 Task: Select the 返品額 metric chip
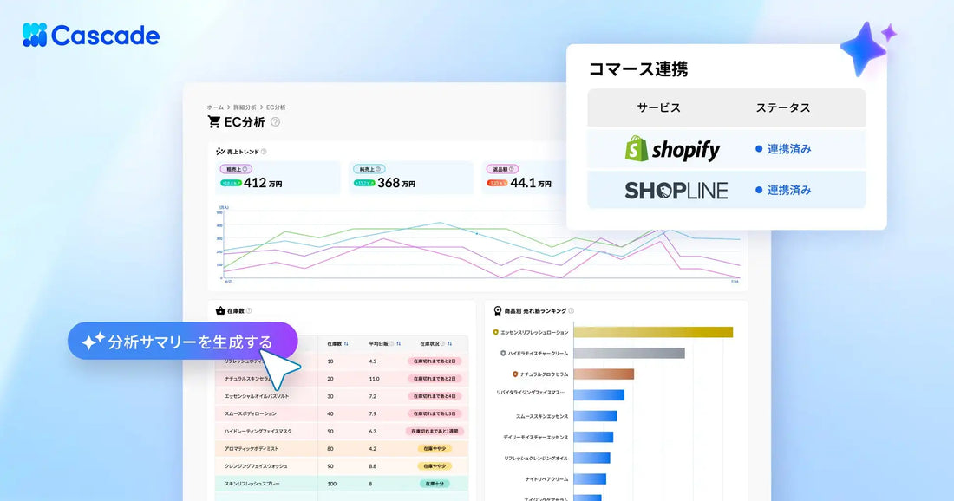502,169
